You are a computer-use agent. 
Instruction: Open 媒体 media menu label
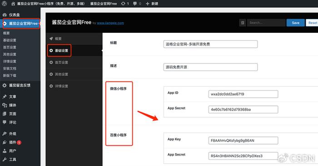13,105
